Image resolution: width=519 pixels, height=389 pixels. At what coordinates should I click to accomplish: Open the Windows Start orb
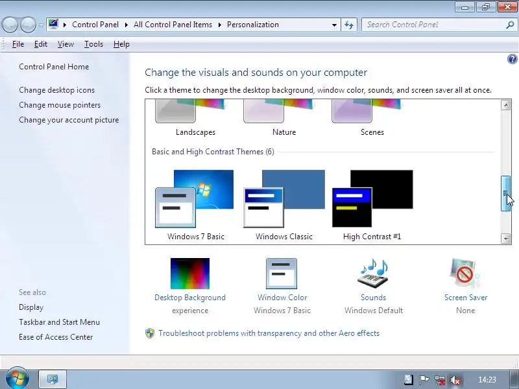[x=17, y=378]
